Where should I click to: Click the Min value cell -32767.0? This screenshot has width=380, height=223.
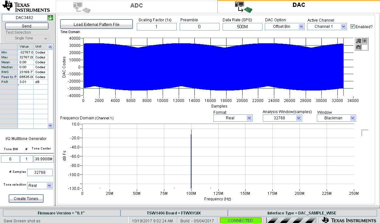coord(26,52)
